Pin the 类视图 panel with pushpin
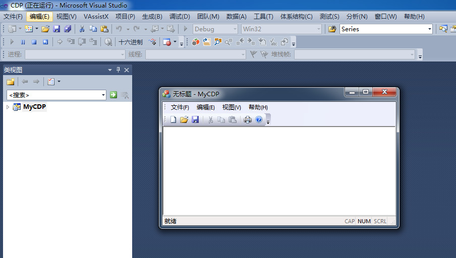 (118, 70)
